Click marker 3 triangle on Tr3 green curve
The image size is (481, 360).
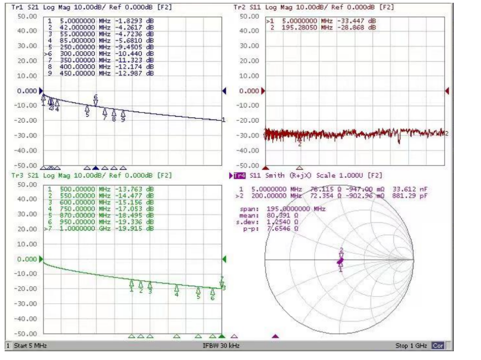(x=150, y=285)
